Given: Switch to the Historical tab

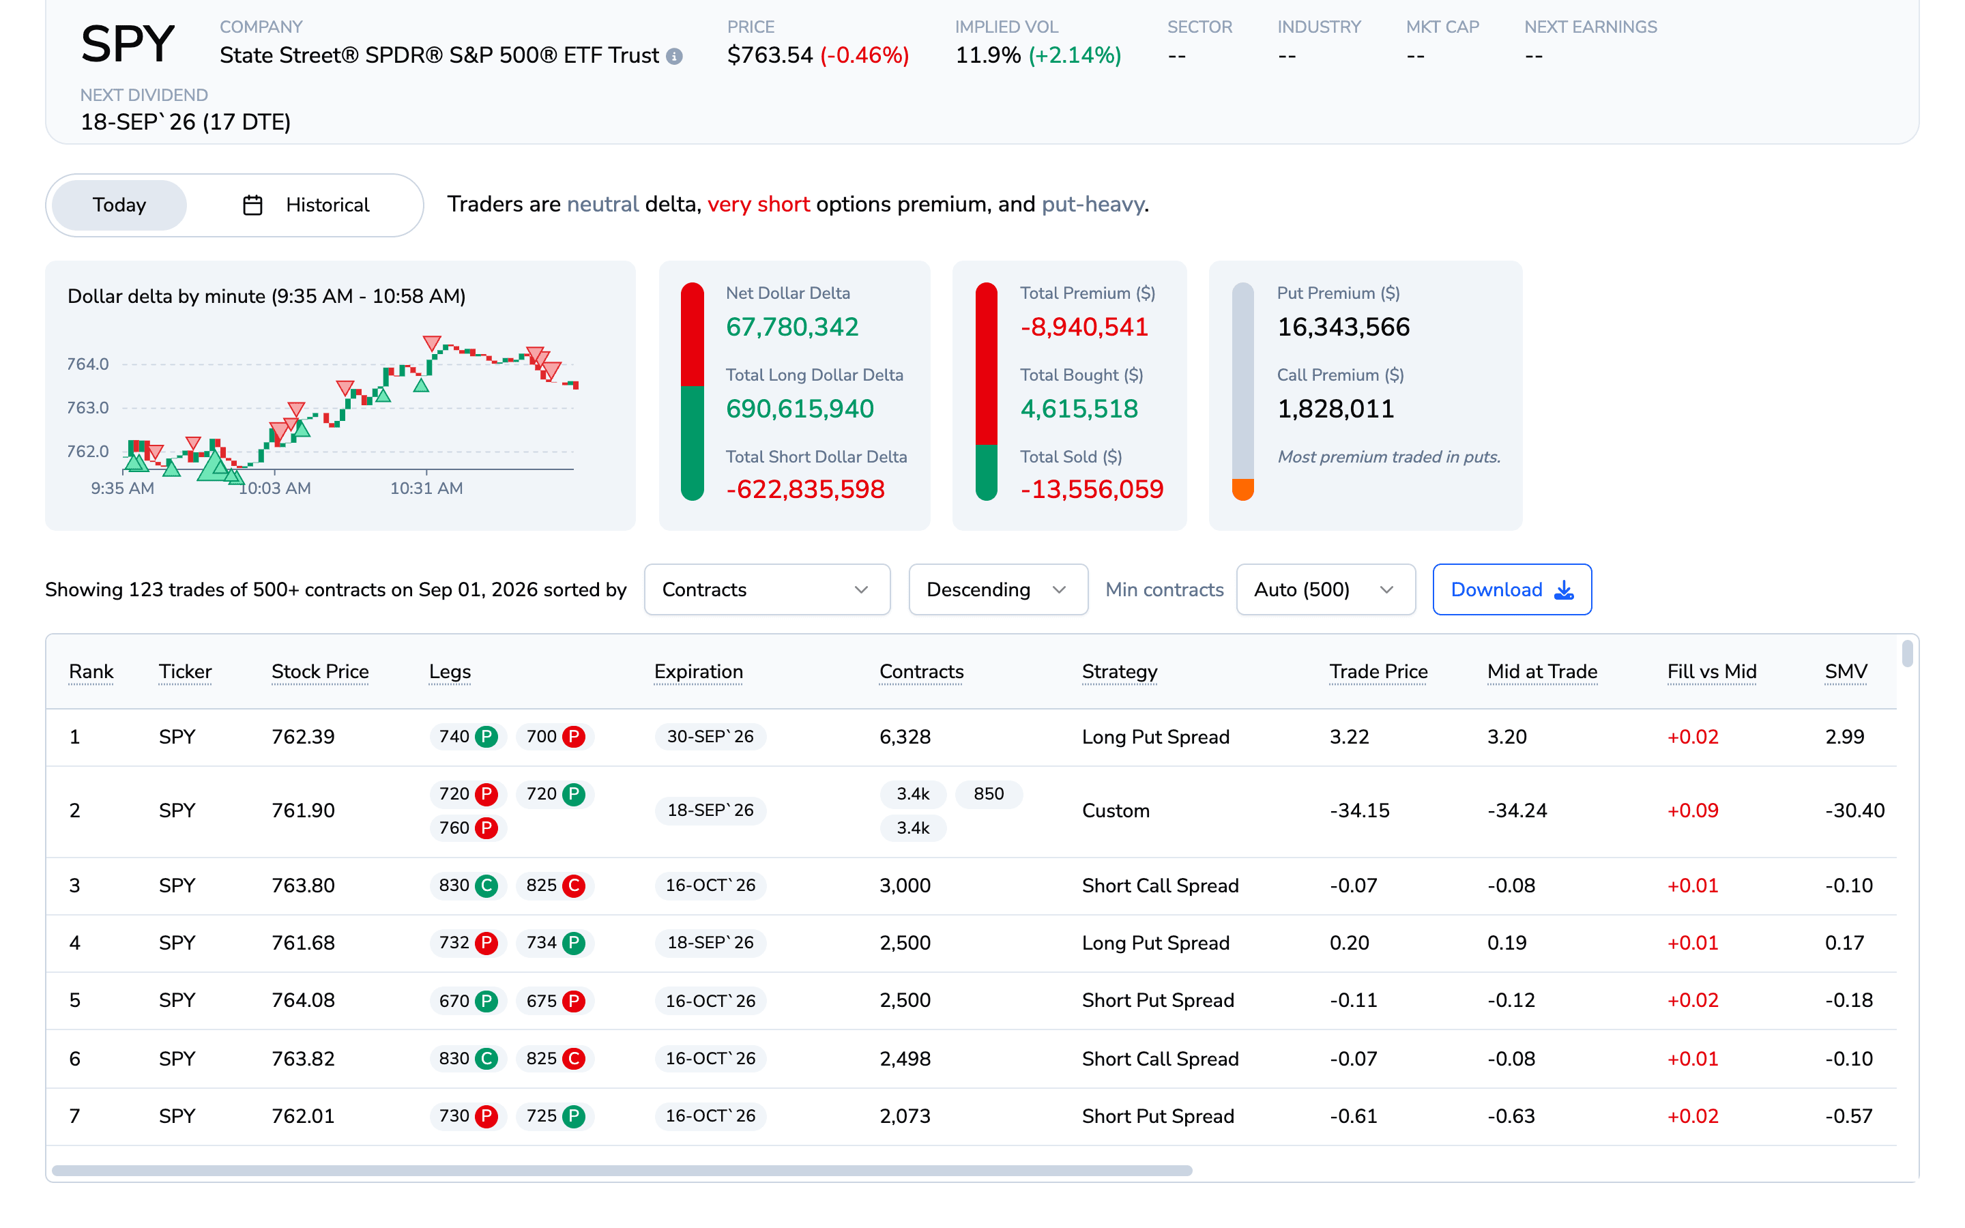Looking at the screenshot, I should (x=306, y=205).
